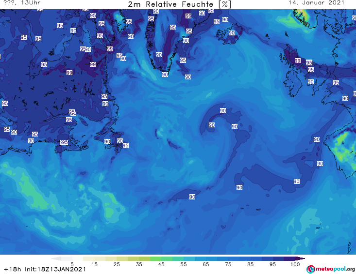Click the title '2m Relative Feuchte [%]'
356x274 pixels.
point(179,4)
